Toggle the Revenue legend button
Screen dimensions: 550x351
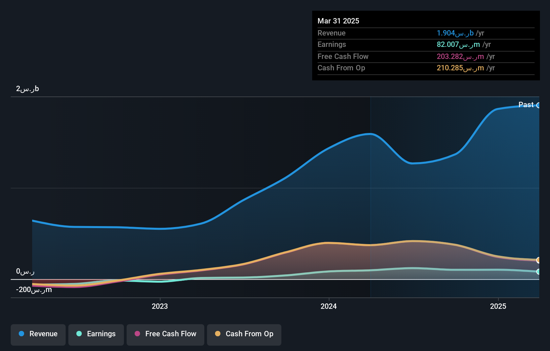point(38,335)
